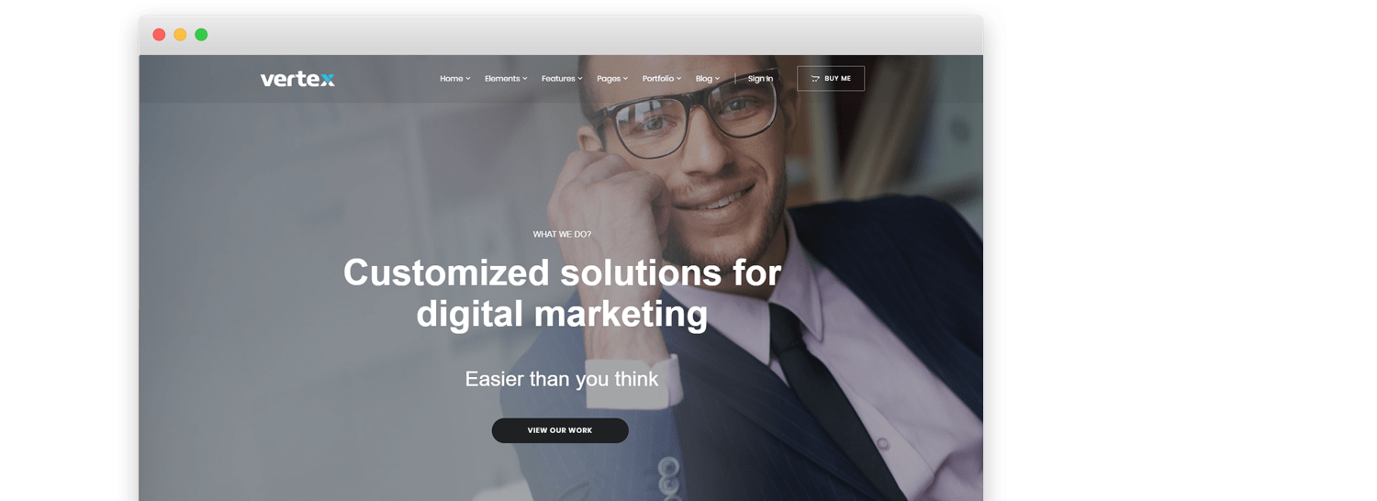Maximize the window with the green button

(x=201, y=35)
